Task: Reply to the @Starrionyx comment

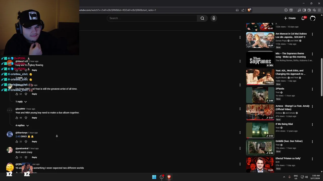Action: [x=34, y=142]
